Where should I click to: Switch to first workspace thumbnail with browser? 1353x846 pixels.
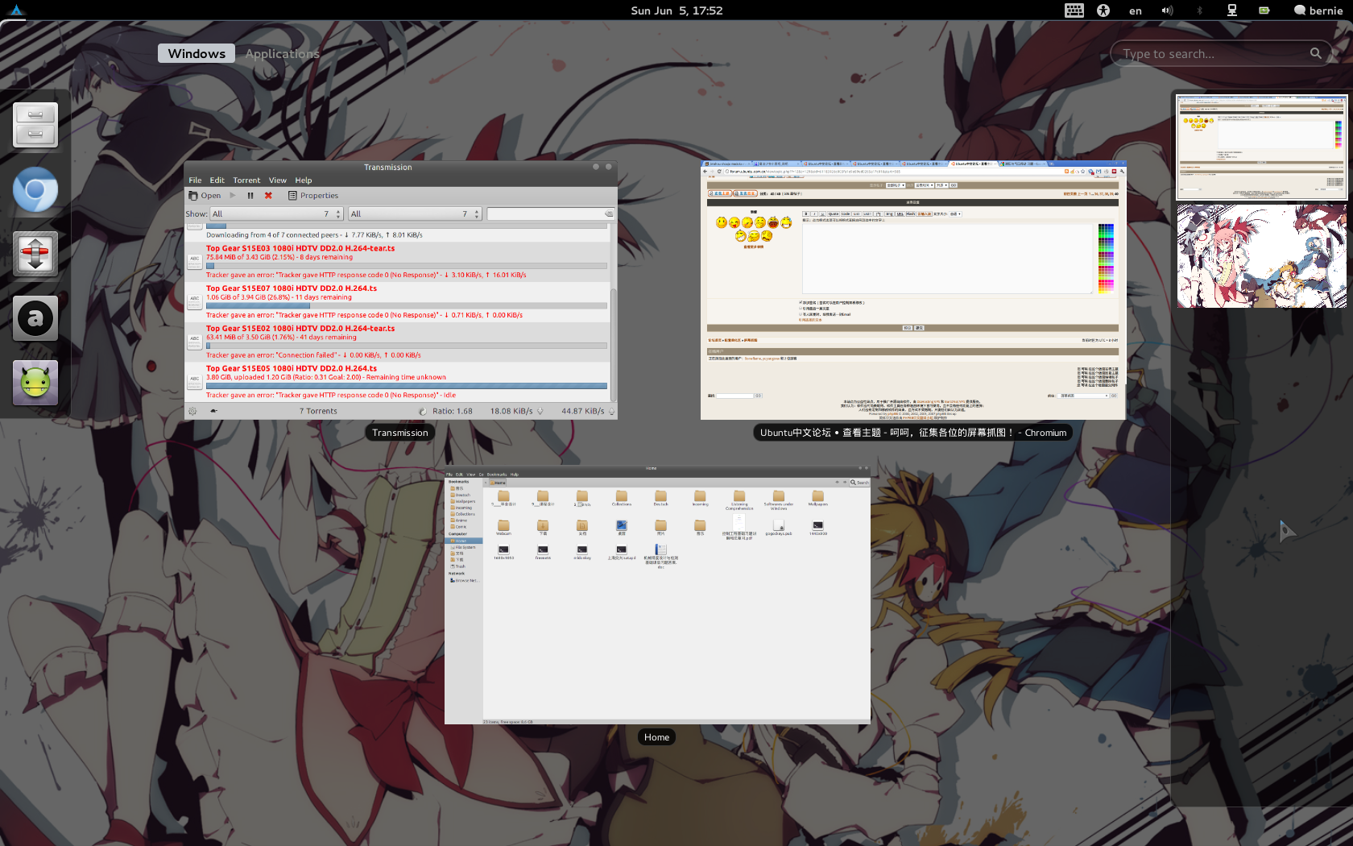pos(1262,147)
